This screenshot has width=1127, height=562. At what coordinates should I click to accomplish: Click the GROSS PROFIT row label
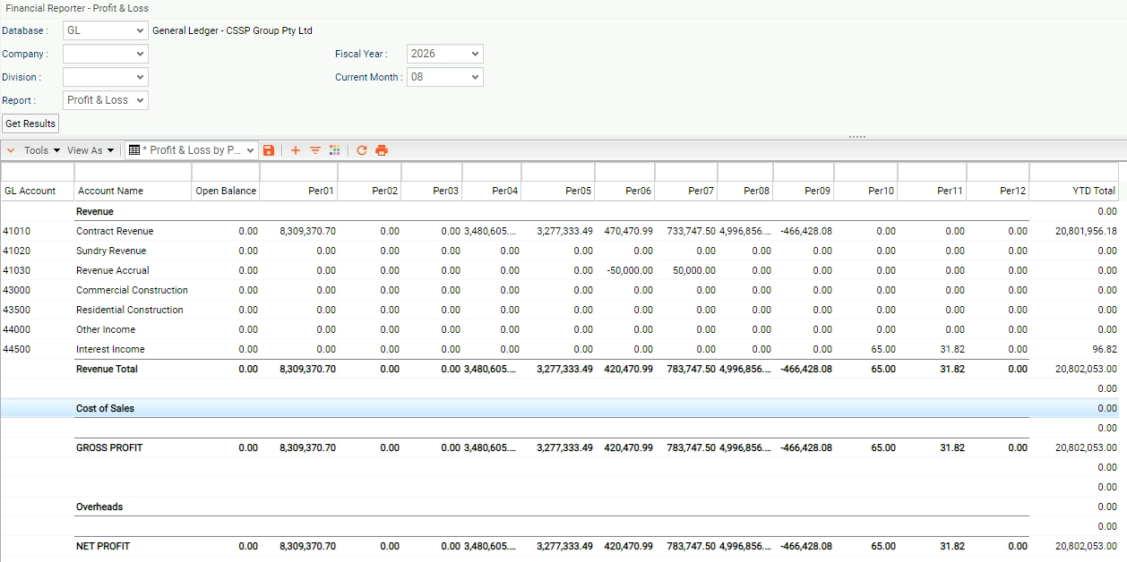coord(109,447)
